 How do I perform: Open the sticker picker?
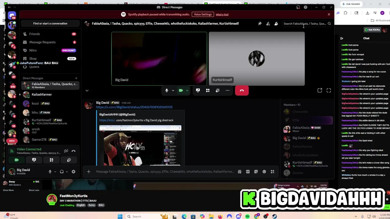pyautogui.click(x=256, y=172)
